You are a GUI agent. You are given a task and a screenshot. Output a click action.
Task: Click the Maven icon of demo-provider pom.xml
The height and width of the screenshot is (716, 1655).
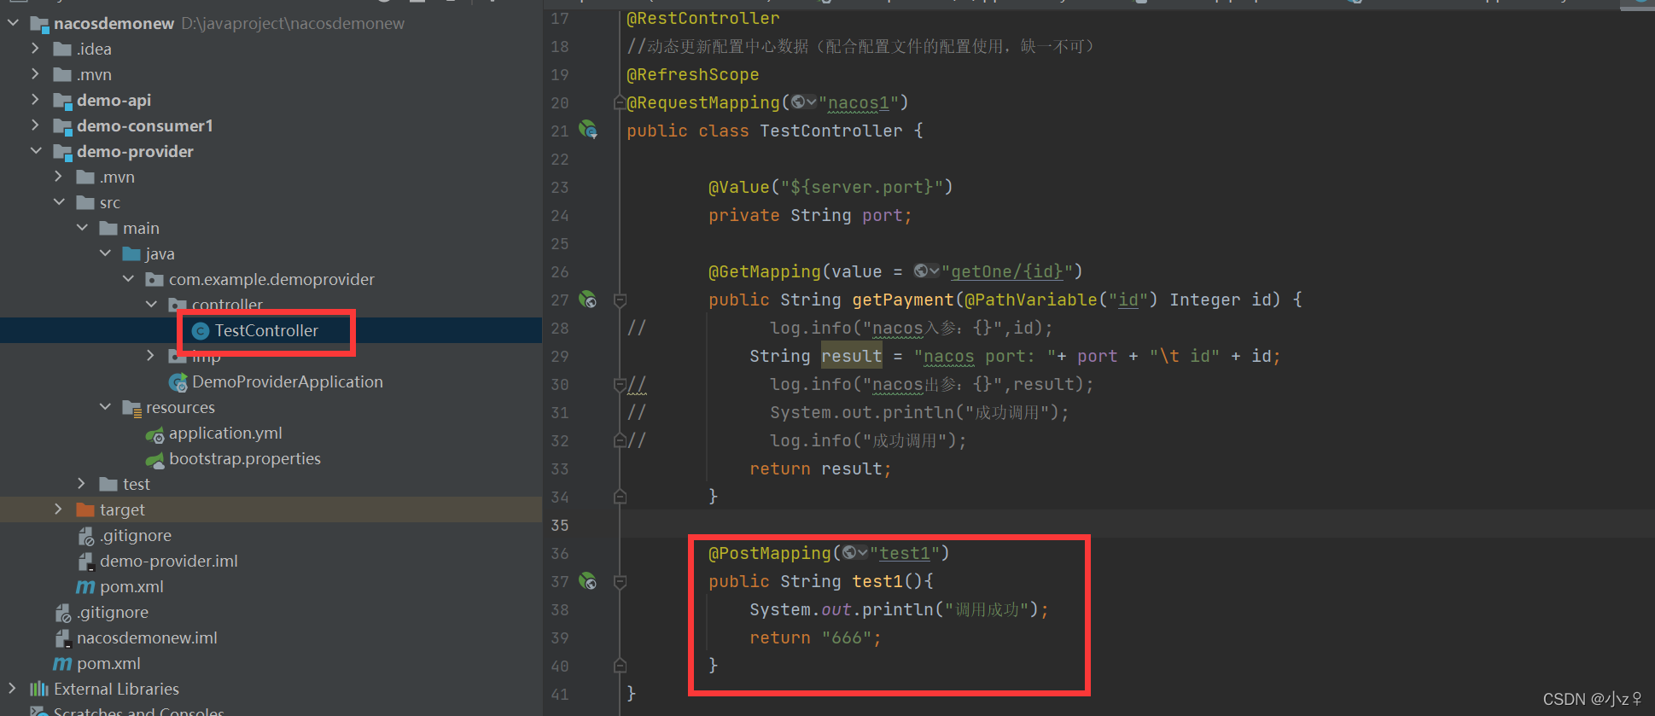85,586
